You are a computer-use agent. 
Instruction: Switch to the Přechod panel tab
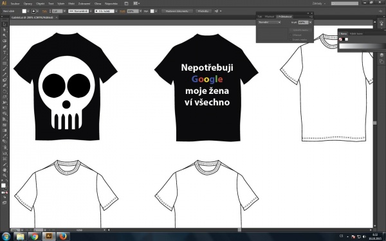coord(270,17)
